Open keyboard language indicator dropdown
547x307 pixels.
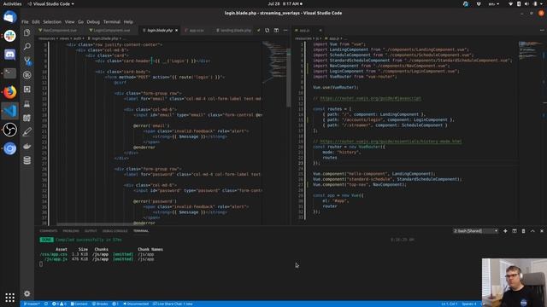point(493,3)
